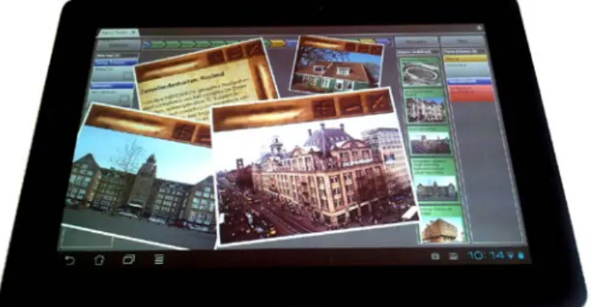
Task: Select the yellow item in the right column
Action: (465, 59)
